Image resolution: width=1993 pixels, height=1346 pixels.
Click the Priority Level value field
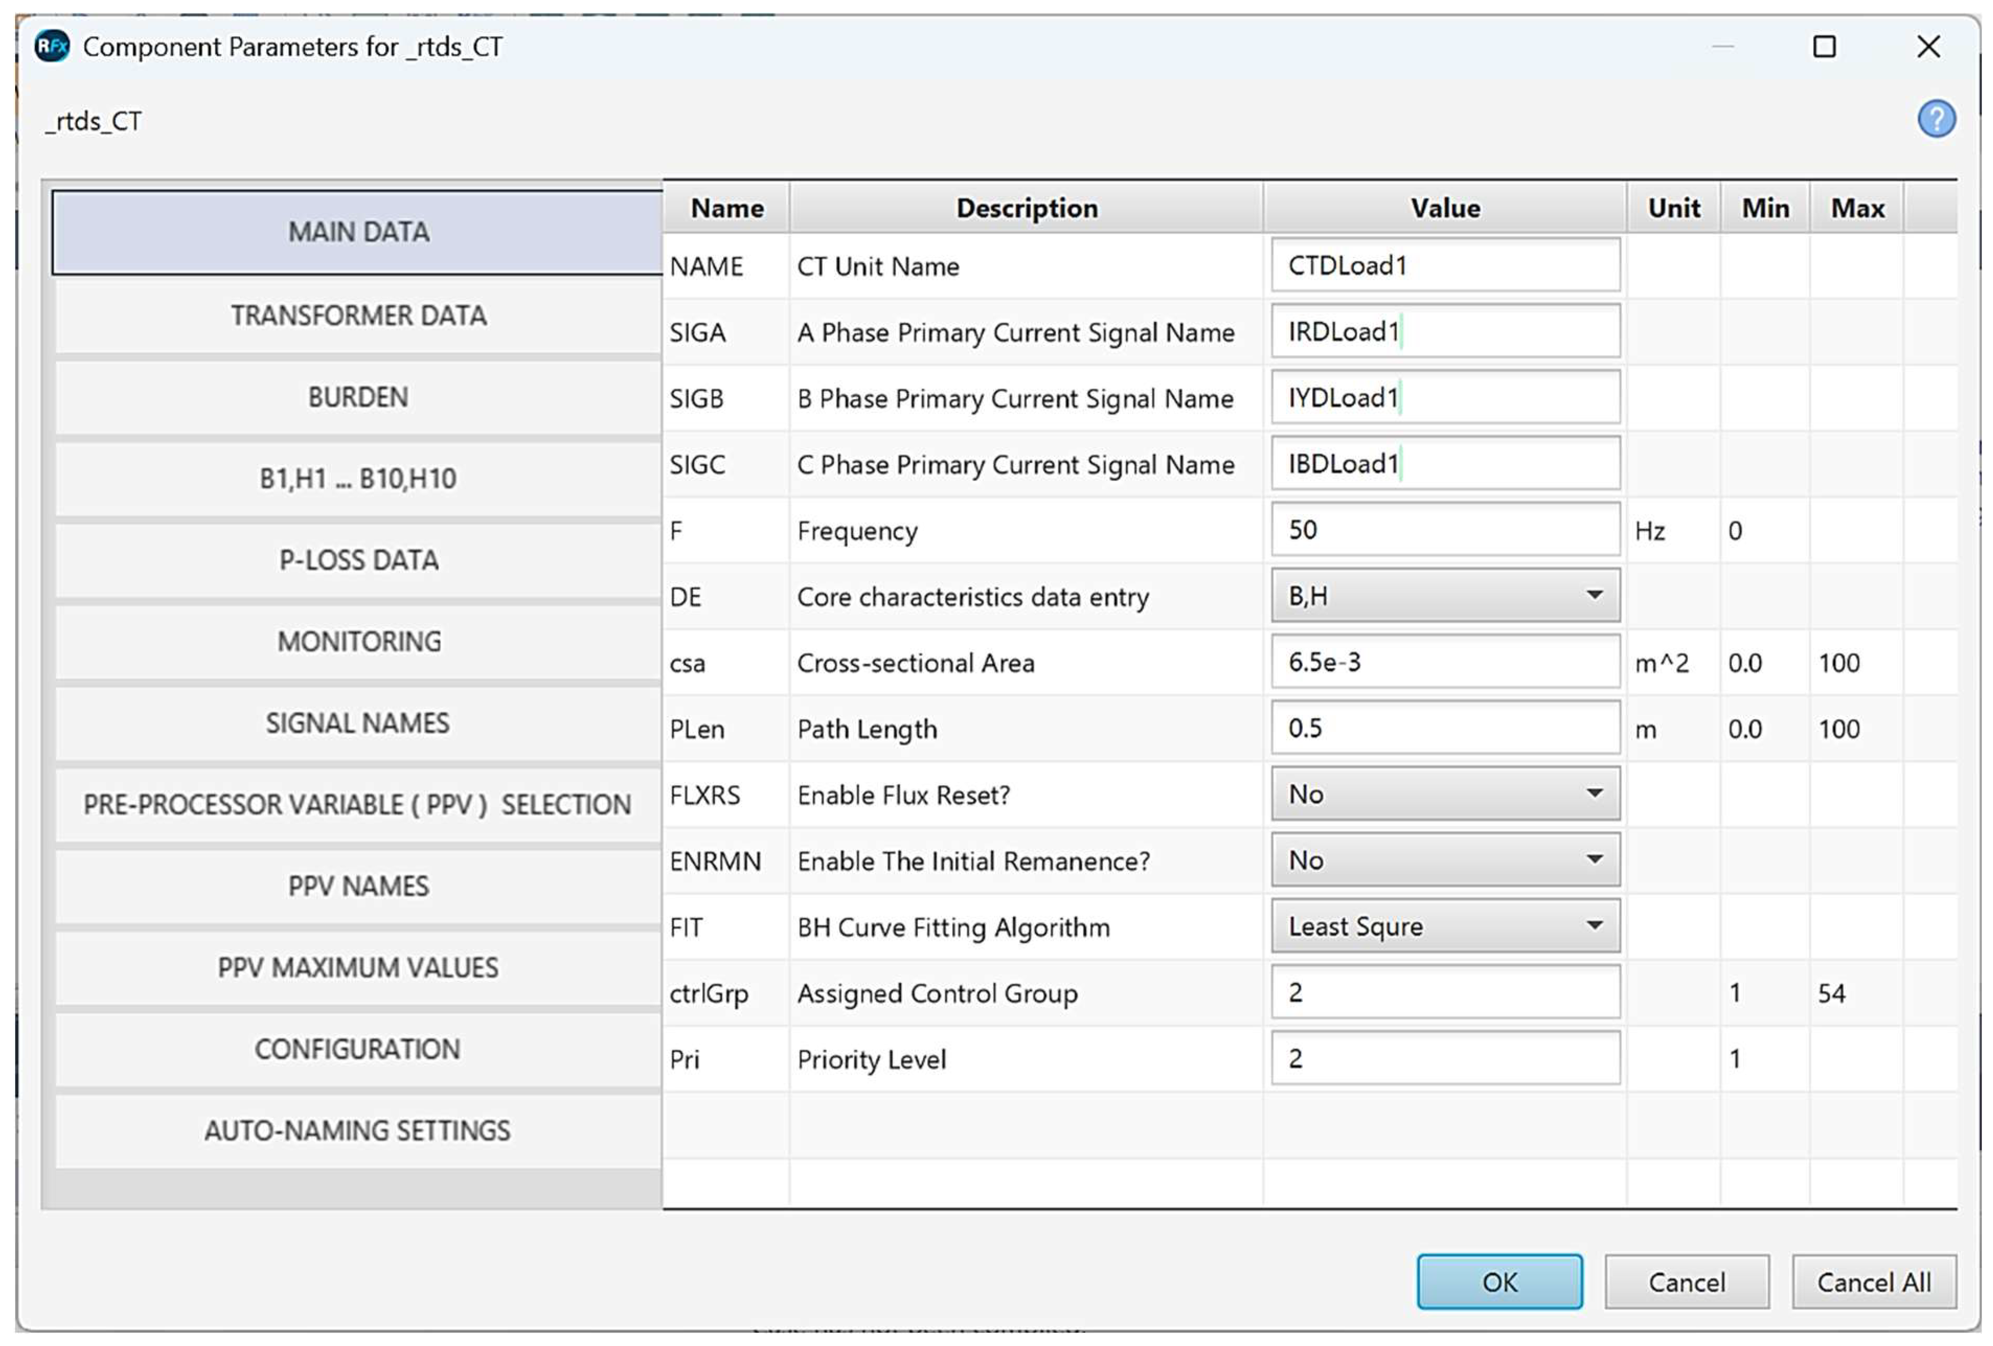pyautogui.click(x=1445, y=1058)
